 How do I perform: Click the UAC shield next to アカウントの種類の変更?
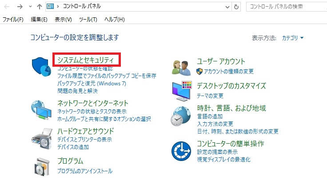[199, 72]
